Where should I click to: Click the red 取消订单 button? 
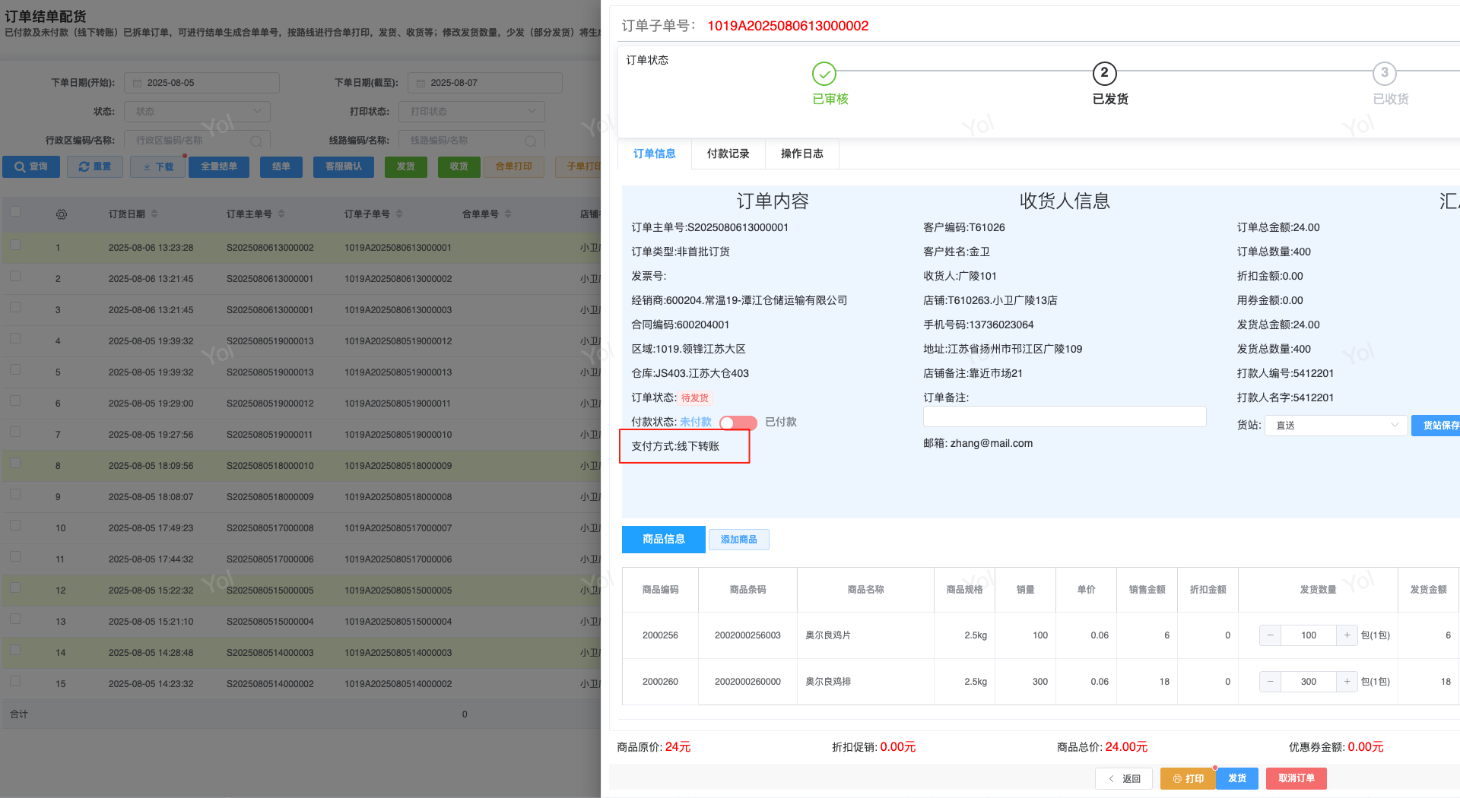point(1296,778)
